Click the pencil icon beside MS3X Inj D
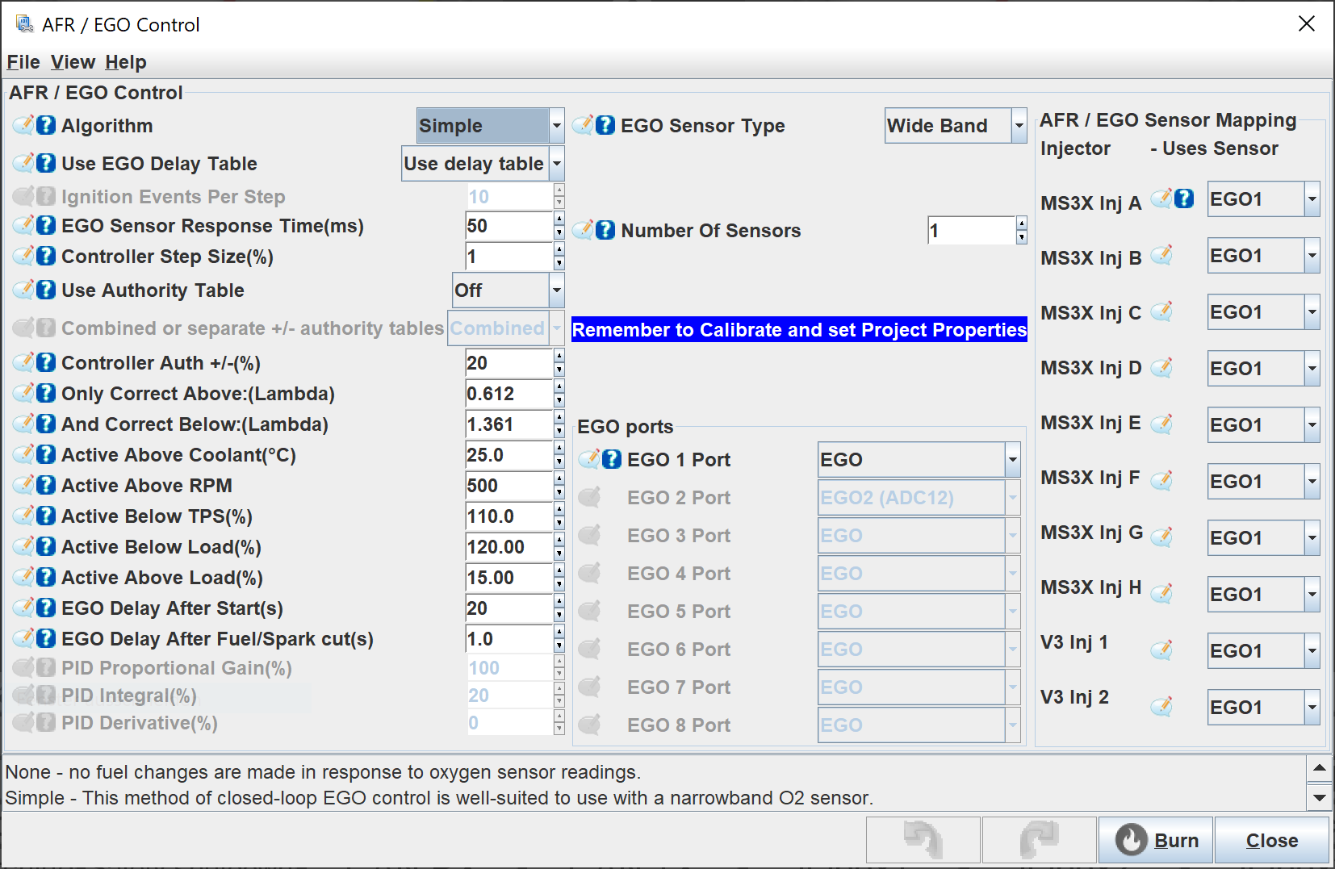Viewport: 1335px width, 869px height. tap(1161, 369)
